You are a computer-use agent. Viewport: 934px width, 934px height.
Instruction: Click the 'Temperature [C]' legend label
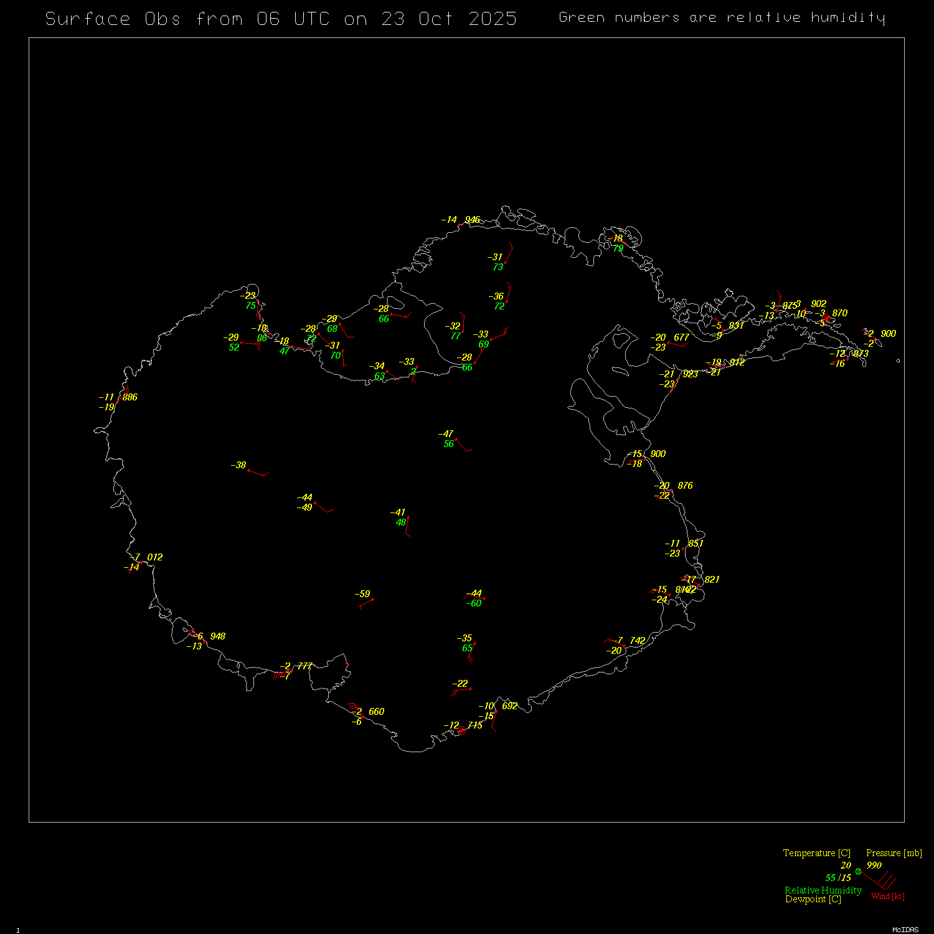(816, 853)
